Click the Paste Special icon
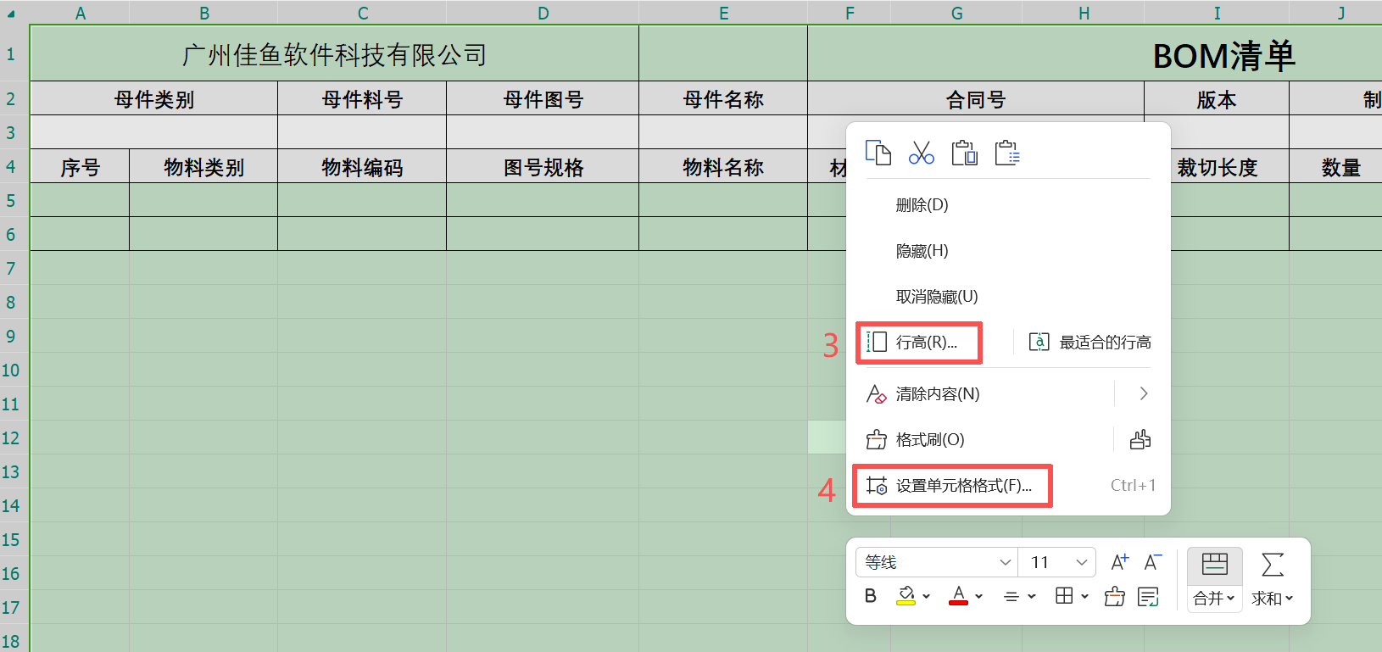 [1007, 153]
